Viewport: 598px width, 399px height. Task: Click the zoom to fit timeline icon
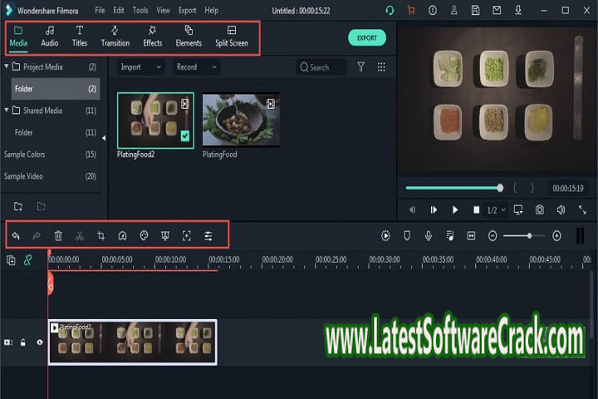coord(471,236)
